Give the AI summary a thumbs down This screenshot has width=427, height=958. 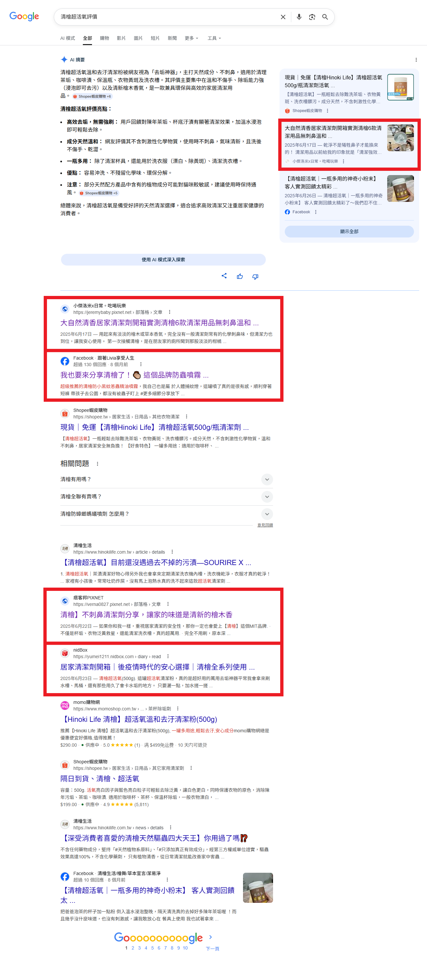[255, 276]
